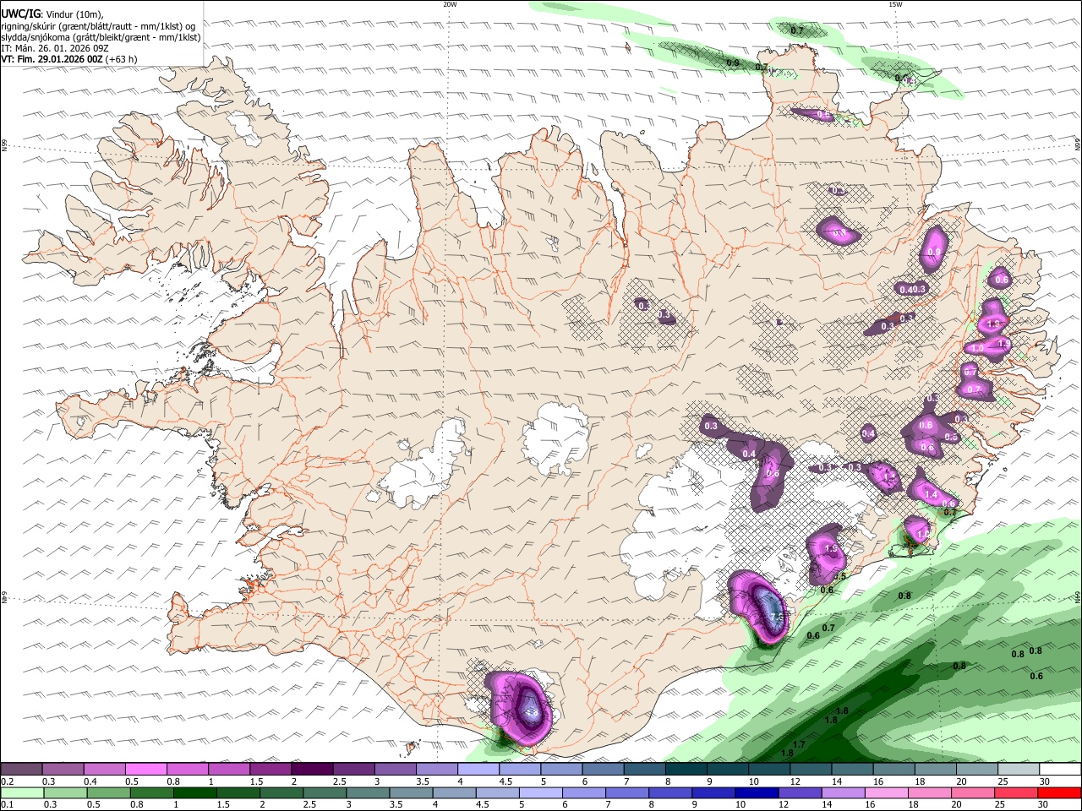Pick the navy blue swatch between 10 and 12
The height and width of the screenshot is (811, 1082).
point(755,792)
